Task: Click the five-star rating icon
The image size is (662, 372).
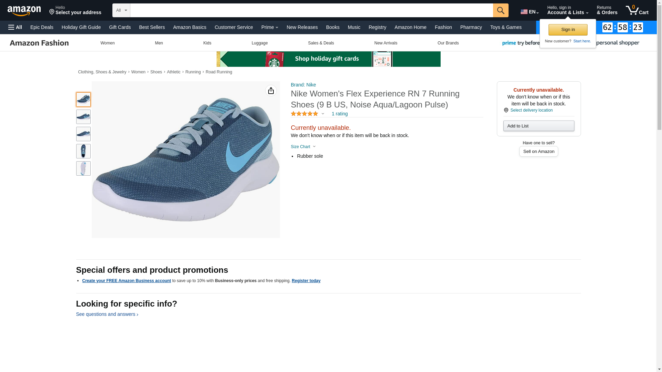Action: coord(304,114)
